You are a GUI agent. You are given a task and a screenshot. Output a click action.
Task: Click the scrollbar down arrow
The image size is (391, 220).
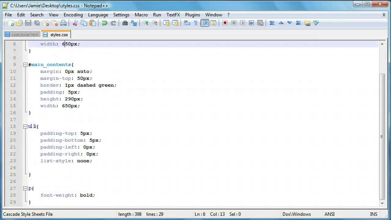coord(382,203)
